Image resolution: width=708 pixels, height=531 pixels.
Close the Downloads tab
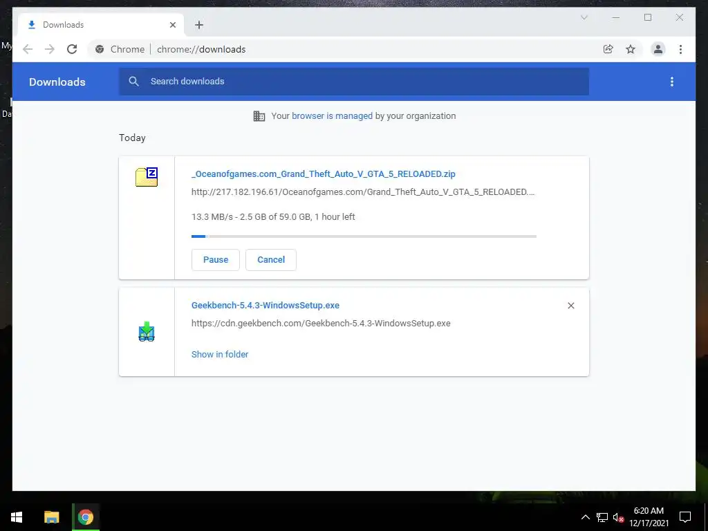tap(172, 25)
